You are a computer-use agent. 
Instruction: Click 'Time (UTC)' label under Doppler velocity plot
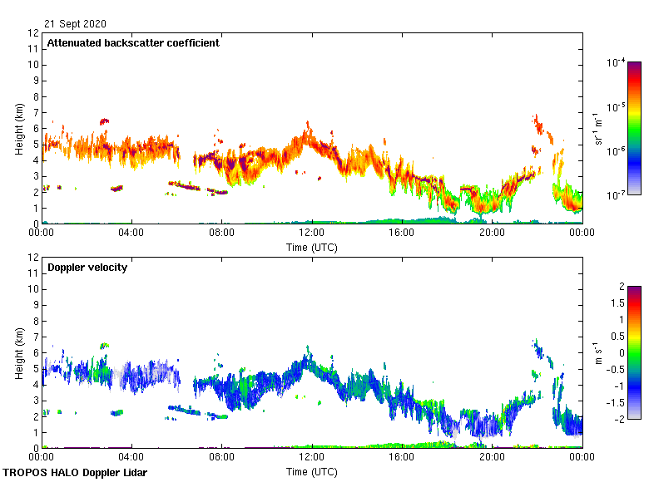pos(312,471)
